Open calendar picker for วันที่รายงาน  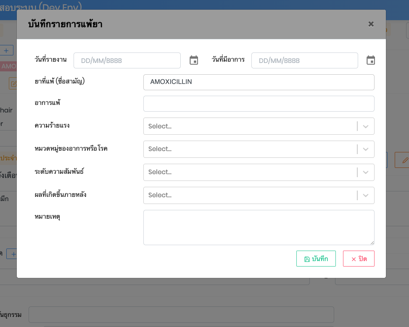coord(194,60)
